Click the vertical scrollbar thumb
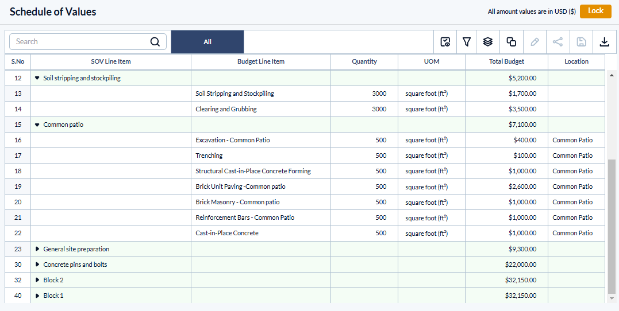This screenshot has width=619, height=311. tap(612, 224)
